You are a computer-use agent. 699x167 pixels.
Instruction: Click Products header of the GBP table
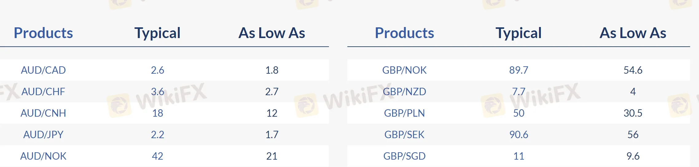[x=404, y=33]
